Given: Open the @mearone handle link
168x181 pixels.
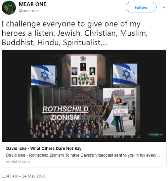Looking at the screenshot, I should coord(29,11).
